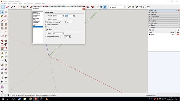Screen dimensions: 180x101
Task: Open Chrome from the taskbar
Action: [30, 99]
